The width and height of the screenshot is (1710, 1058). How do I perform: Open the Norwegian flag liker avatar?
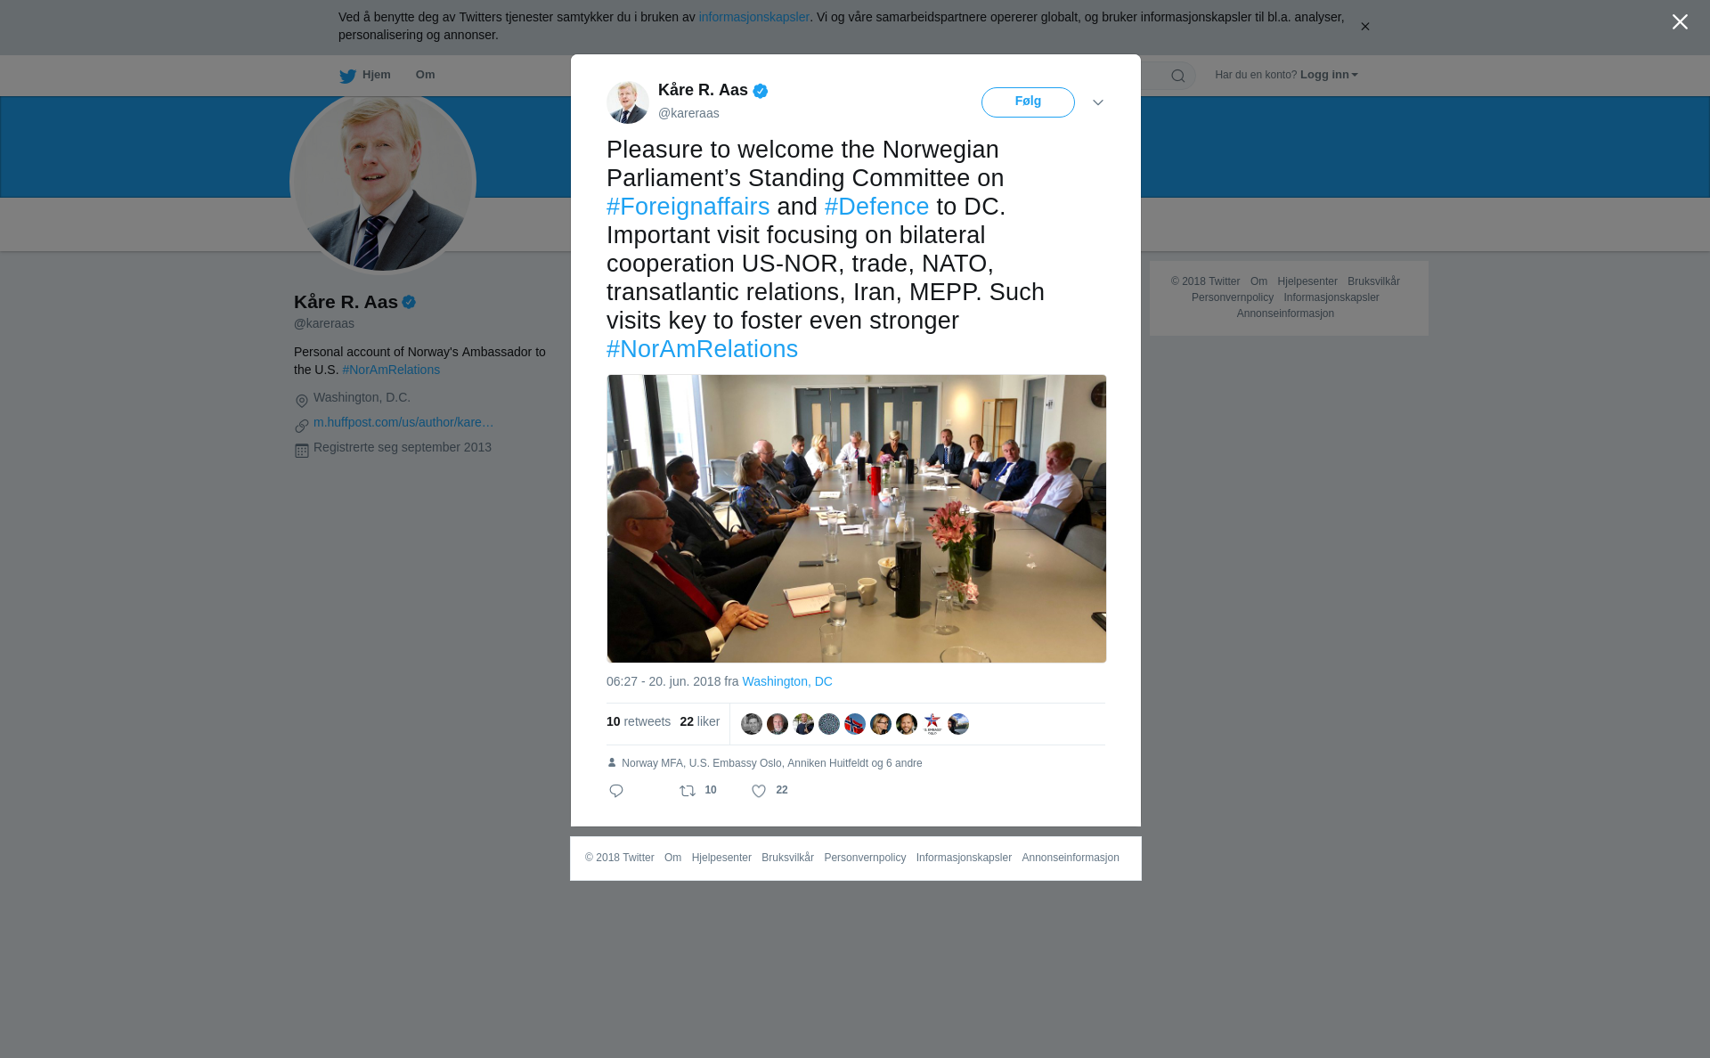[855, 724]
